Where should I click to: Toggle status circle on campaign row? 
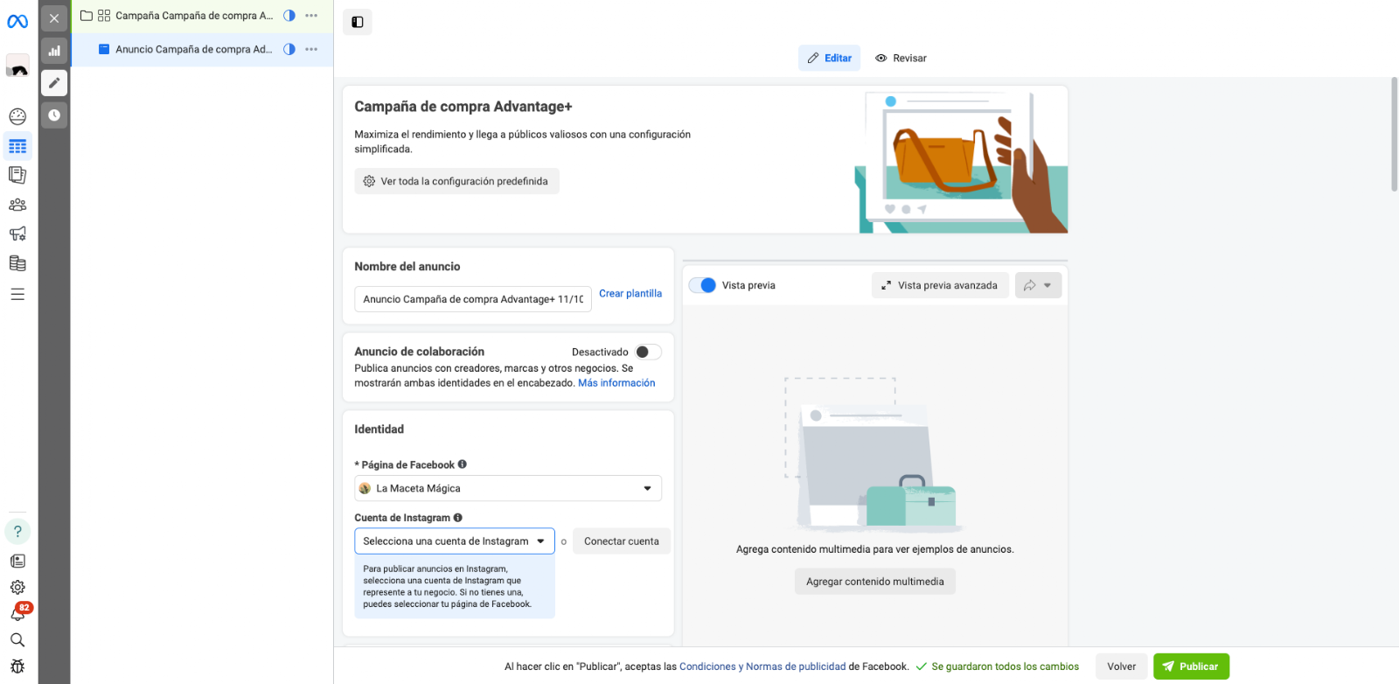tap(289, 16)
